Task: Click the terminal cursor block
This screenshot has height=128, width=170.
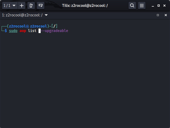Action: pos(40,31)
